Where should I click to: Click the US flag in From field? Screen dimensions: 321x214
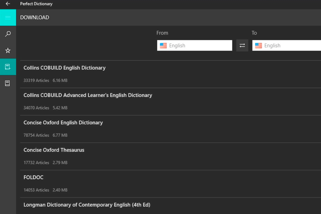pos(163,45)
